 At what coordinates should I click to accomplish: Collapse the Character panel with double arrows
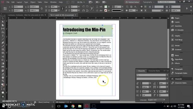coord(164,71)
